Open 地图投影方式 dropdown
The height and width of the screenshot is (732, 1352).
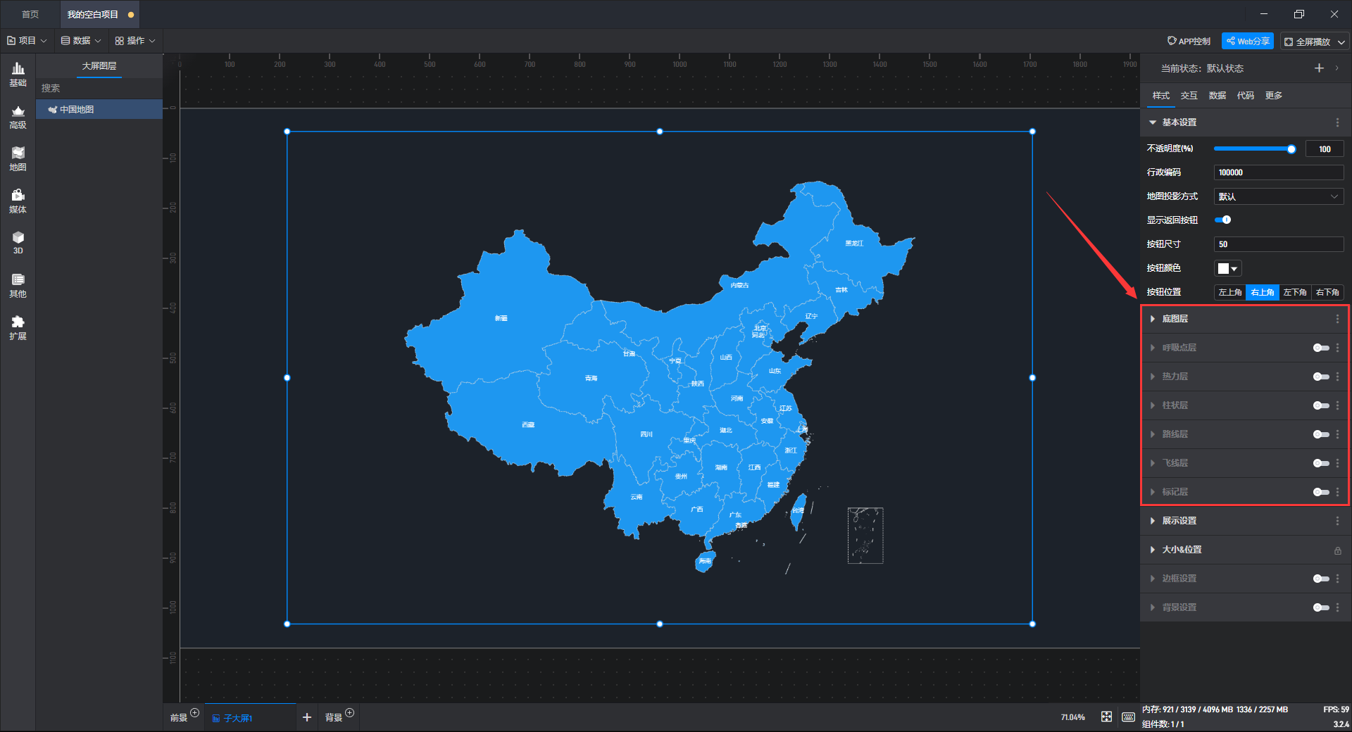point(1279,196)
